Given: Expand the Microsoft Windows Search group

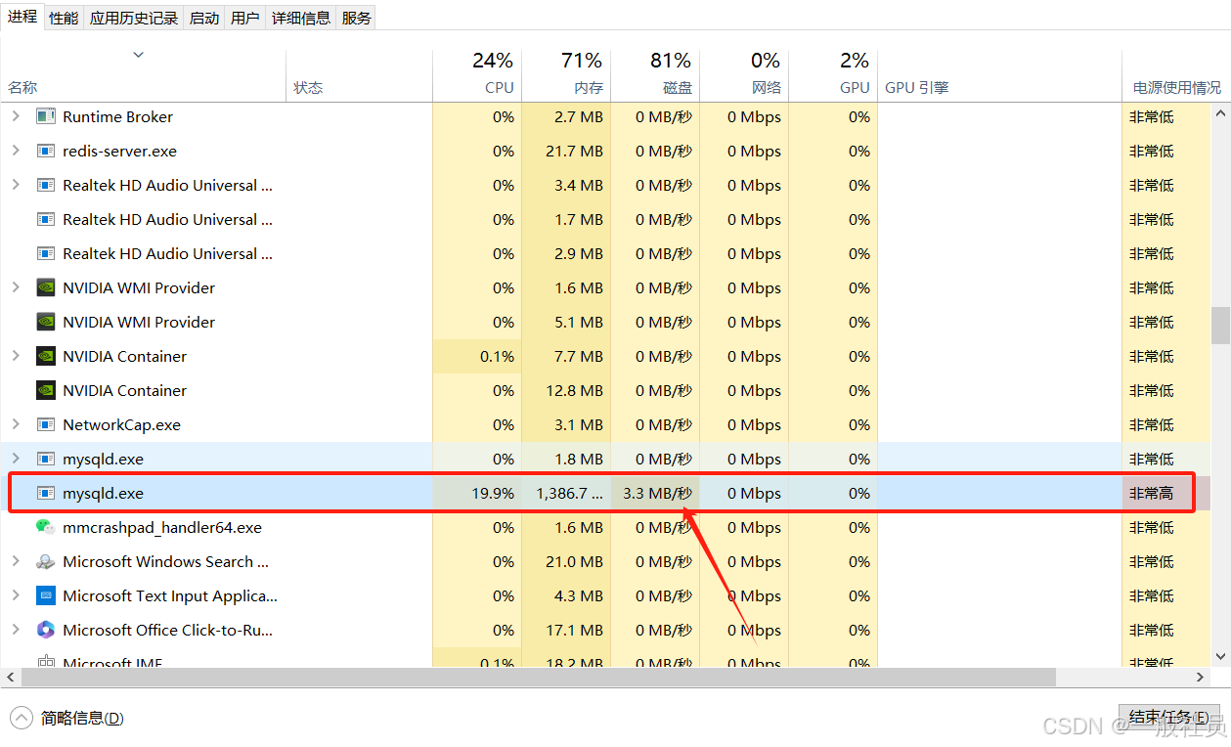Looking at the screenshot, I should pyautogui.click(x=16, y=561).
